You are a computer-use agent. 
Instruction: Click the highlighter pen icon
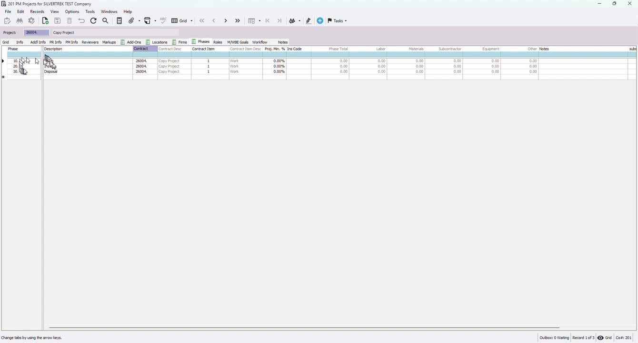(309, 21)
